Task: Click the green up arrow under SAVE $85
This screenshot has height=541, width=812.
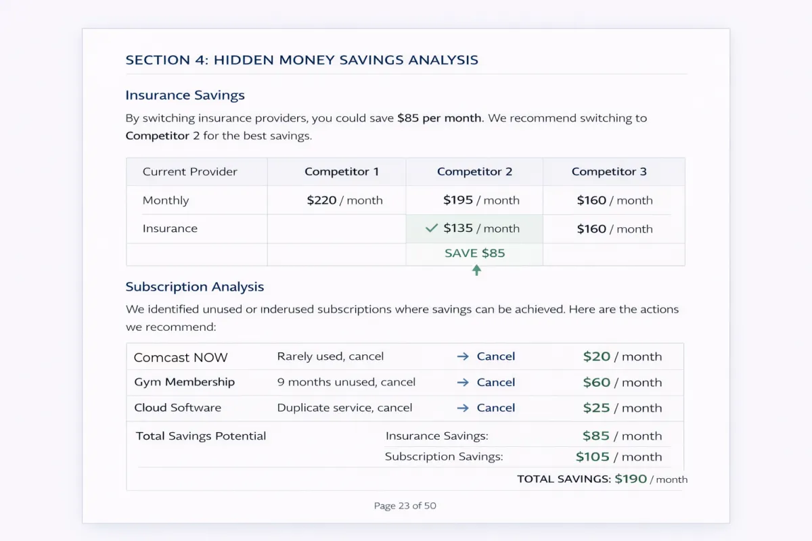Action: tap(476, 270)
